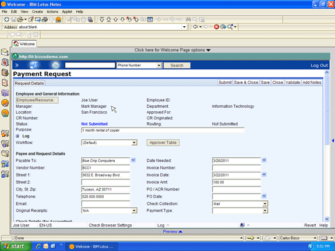Click the Log Out link
The height and width of the screenshot is (251, 335).
[x=319, y=65]
